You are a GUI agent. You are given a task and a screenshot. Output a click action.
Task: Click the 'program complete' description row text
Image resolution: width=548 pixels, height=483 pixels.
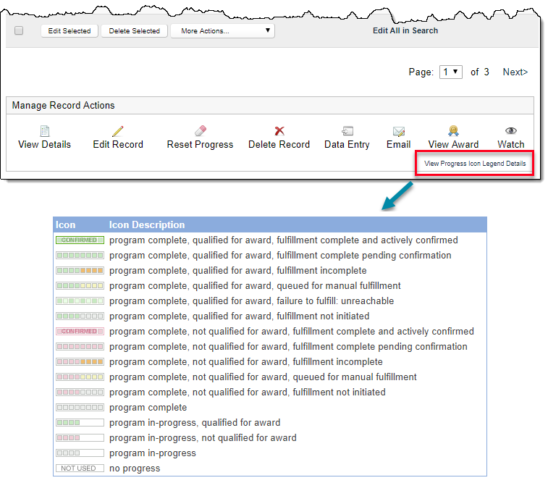click(x=148, y=408)
